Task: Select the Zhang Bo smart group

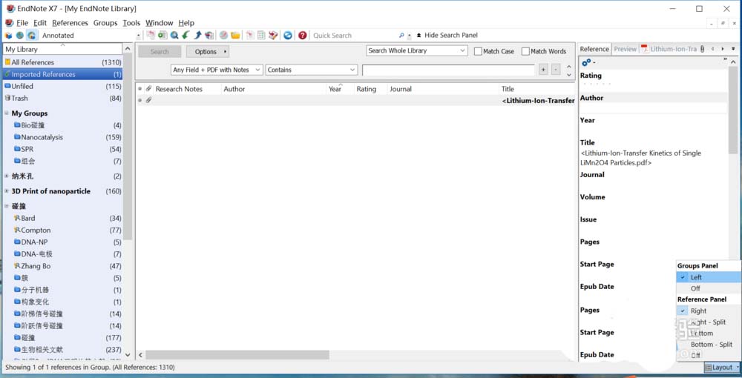Action: [x=63, y=267]
